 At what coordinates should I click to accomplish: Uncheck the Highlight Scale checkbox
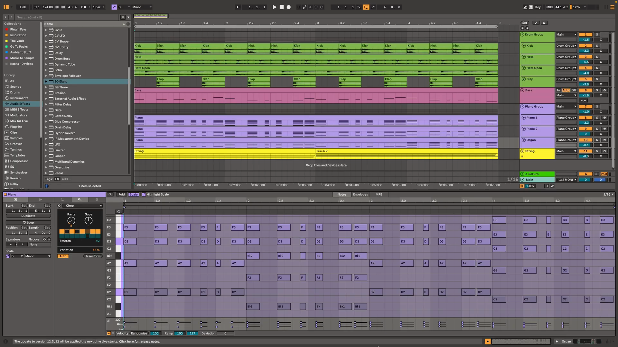[144, 194]
